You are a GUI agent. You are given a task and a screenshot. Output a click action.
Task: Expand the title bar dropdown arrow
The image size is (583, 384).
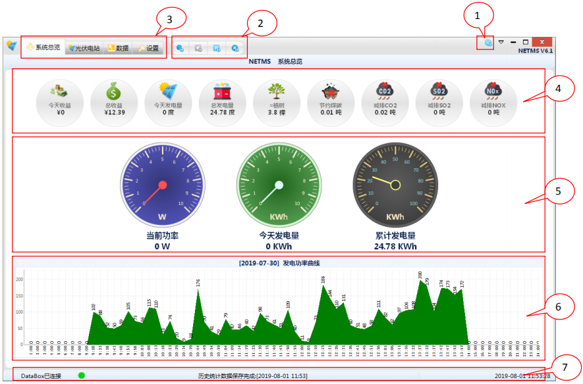(501, 42)
